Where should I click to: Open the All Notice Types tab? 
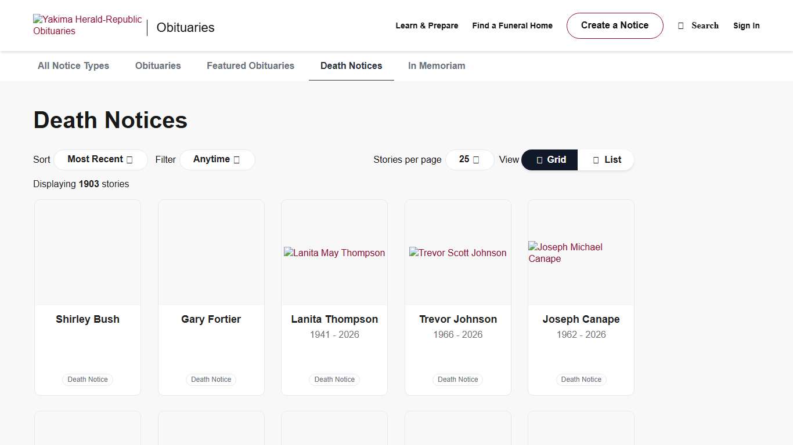pyautogui.click(x=73, y=66)
